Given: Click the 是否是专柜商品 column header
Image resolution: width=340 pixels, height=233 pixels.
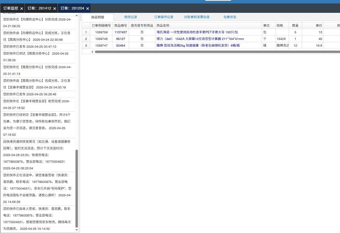Looking at the screenshot, I should pyautogui.click(x=142, y=26).
